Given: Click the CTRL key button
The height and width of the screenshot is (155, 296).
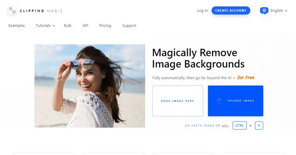Looking at the screenshot, I should click(239, 125).
